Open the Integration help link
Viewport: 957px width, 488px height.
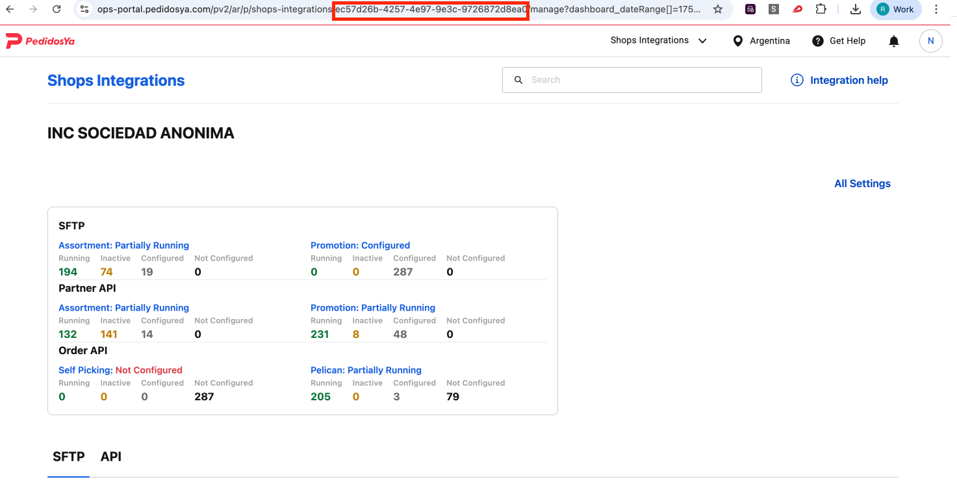(x=839, y=81)
